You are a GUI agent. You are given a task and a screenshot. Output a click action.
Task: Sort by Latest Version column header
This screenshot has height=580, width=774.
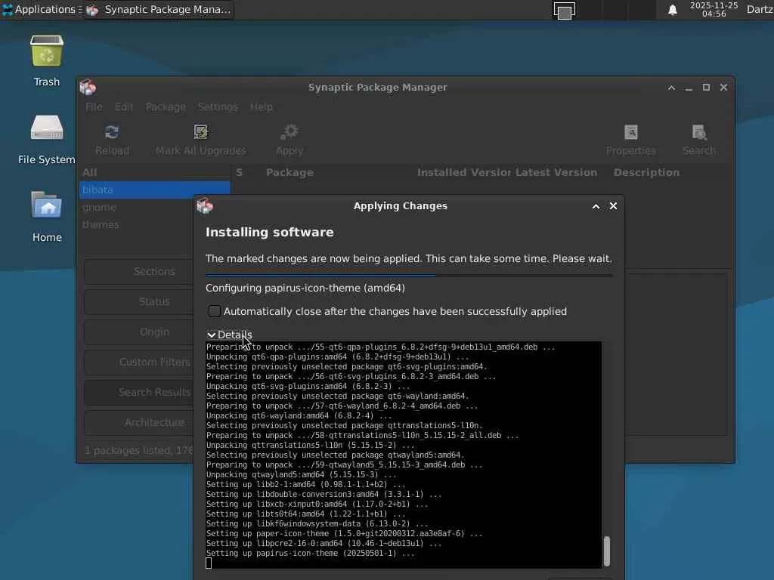pyautogui.click(x=556, y=173)
